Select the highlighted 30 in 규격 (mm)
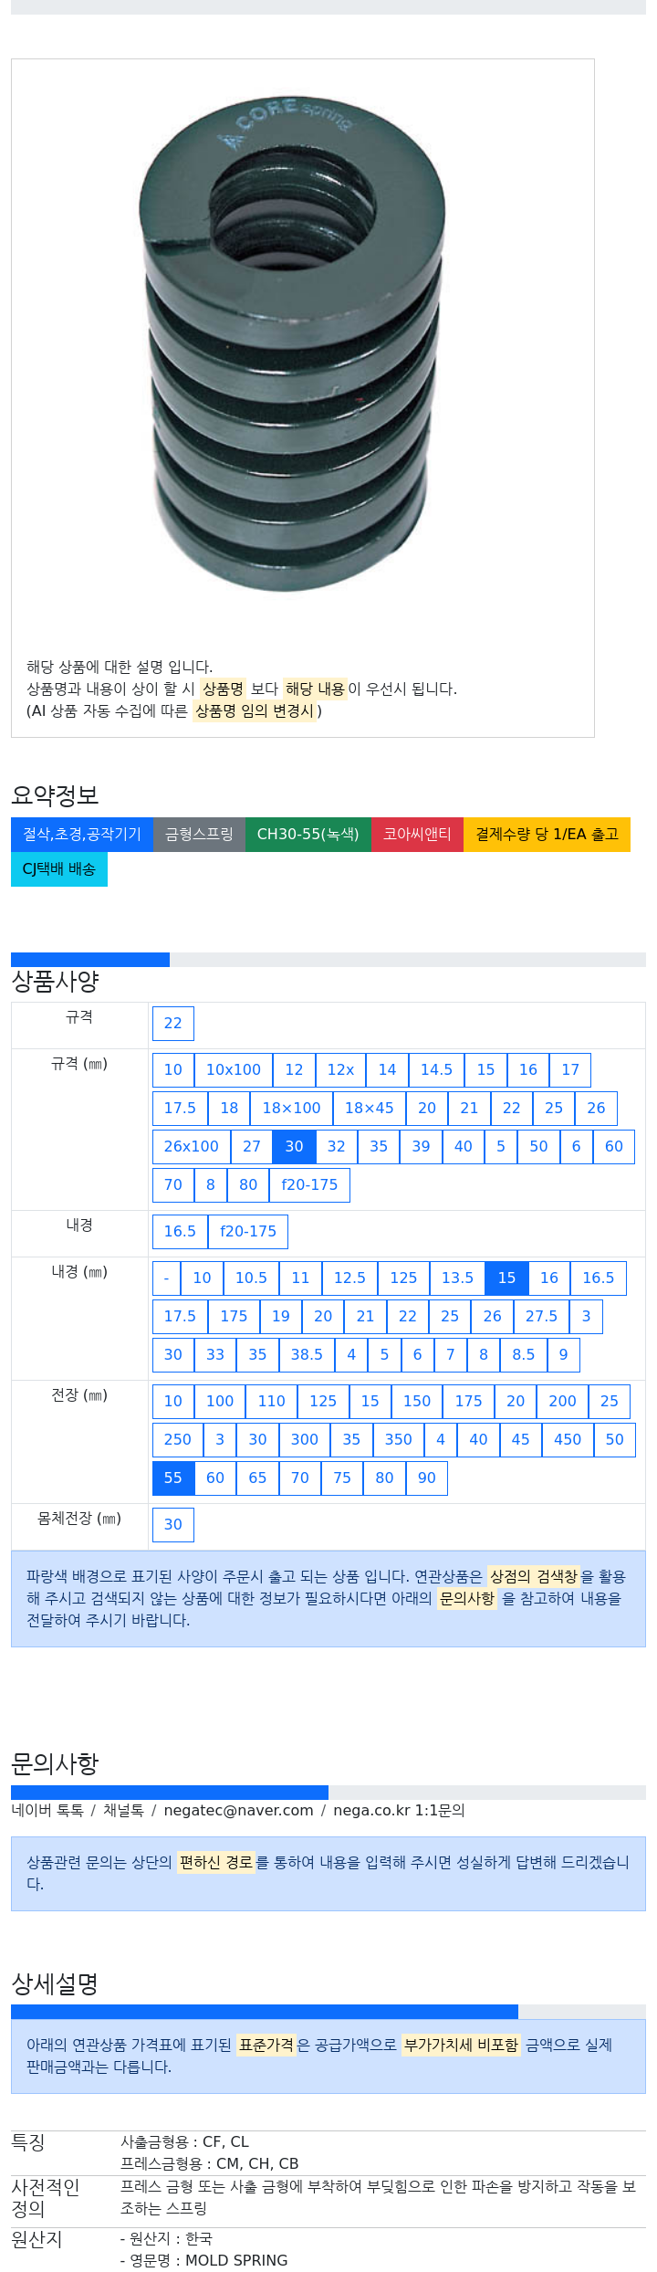 294,1146
